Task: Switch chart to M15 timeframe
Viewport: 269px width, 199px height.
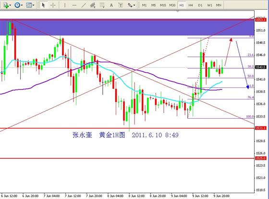Action: tap(163, 5)
